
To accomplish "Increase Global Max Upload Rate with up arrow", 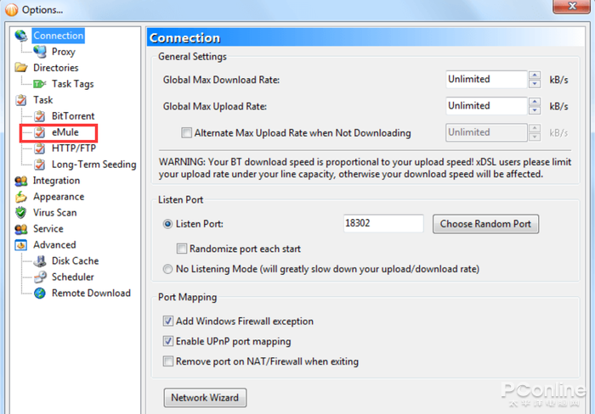I will point(535,102).
